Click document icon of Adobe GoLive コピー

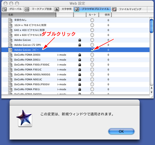coord(10,50)
